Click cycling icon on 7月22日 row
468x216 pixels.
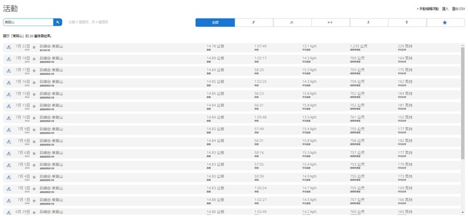click(x=9, y=47)
